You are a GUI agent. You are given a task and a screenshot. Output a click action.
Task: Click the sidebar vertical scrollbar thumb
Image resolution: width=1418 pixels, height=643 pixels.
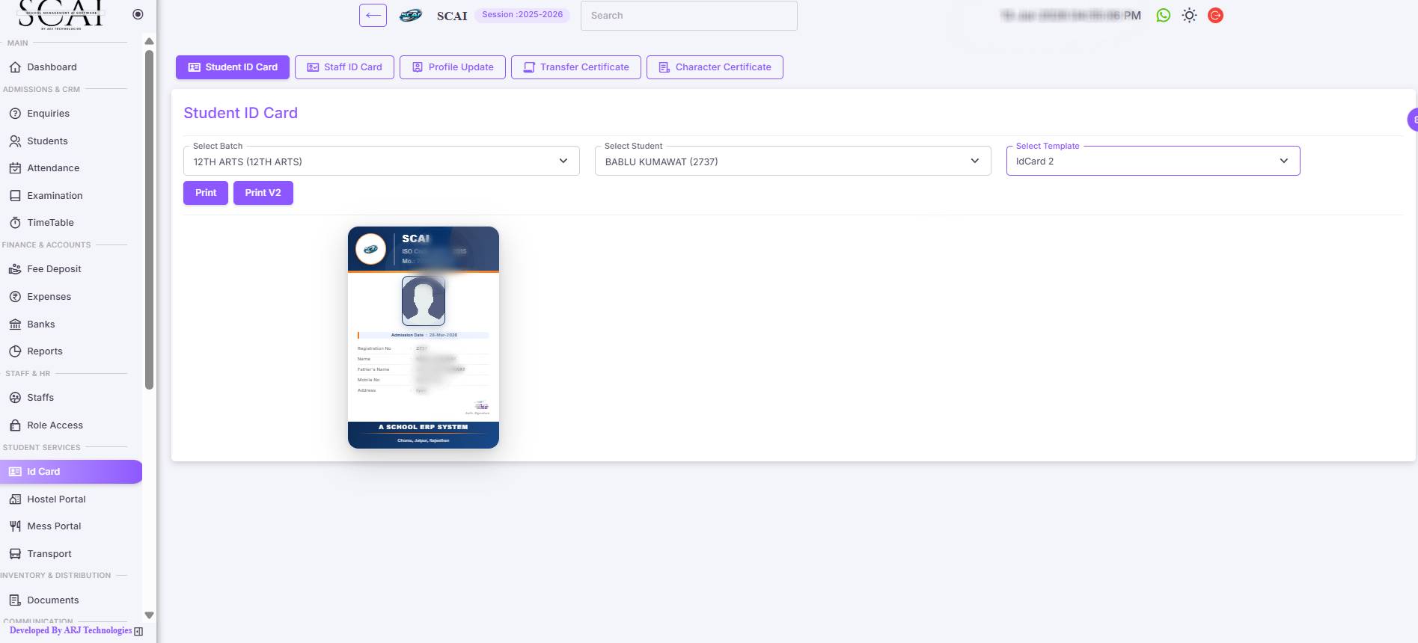149,220
